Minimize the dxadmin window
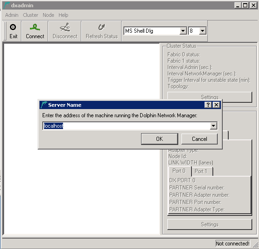Image resolution: width=259 pixels, height=249 pixels. point(238,5)
